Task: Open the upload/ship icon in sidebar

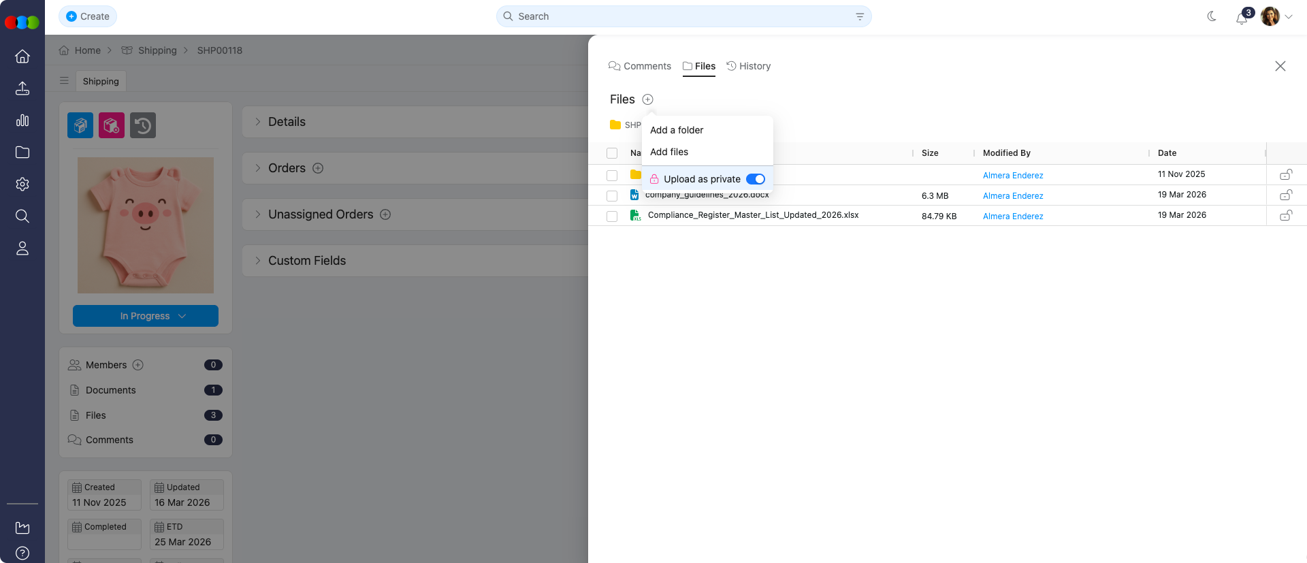Action: tap(22, 89)
